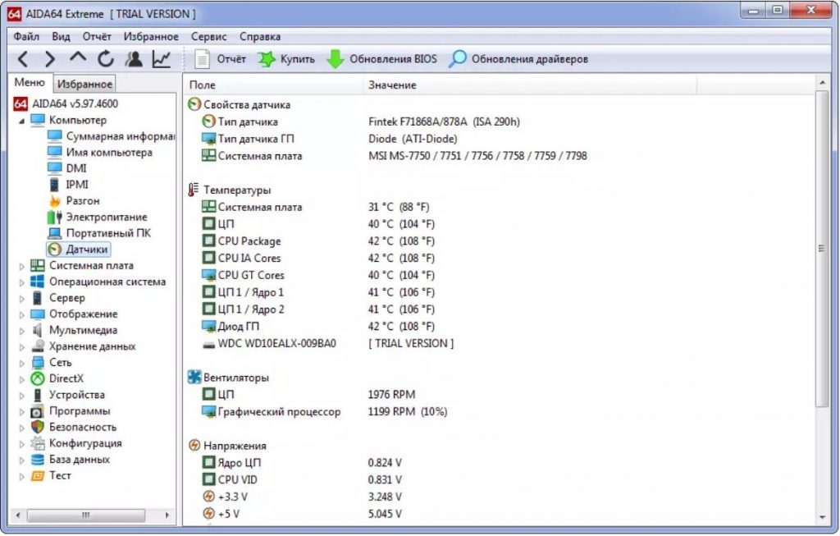This screenshot has height=536, width=840.
Task: Open the graph chart tool
Action: click(x=162, y=58)
